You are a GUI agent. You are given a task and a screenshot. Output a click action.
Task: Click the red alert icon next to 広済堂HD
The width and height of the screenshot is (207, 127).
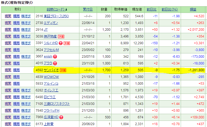click(x=61, y=117)
